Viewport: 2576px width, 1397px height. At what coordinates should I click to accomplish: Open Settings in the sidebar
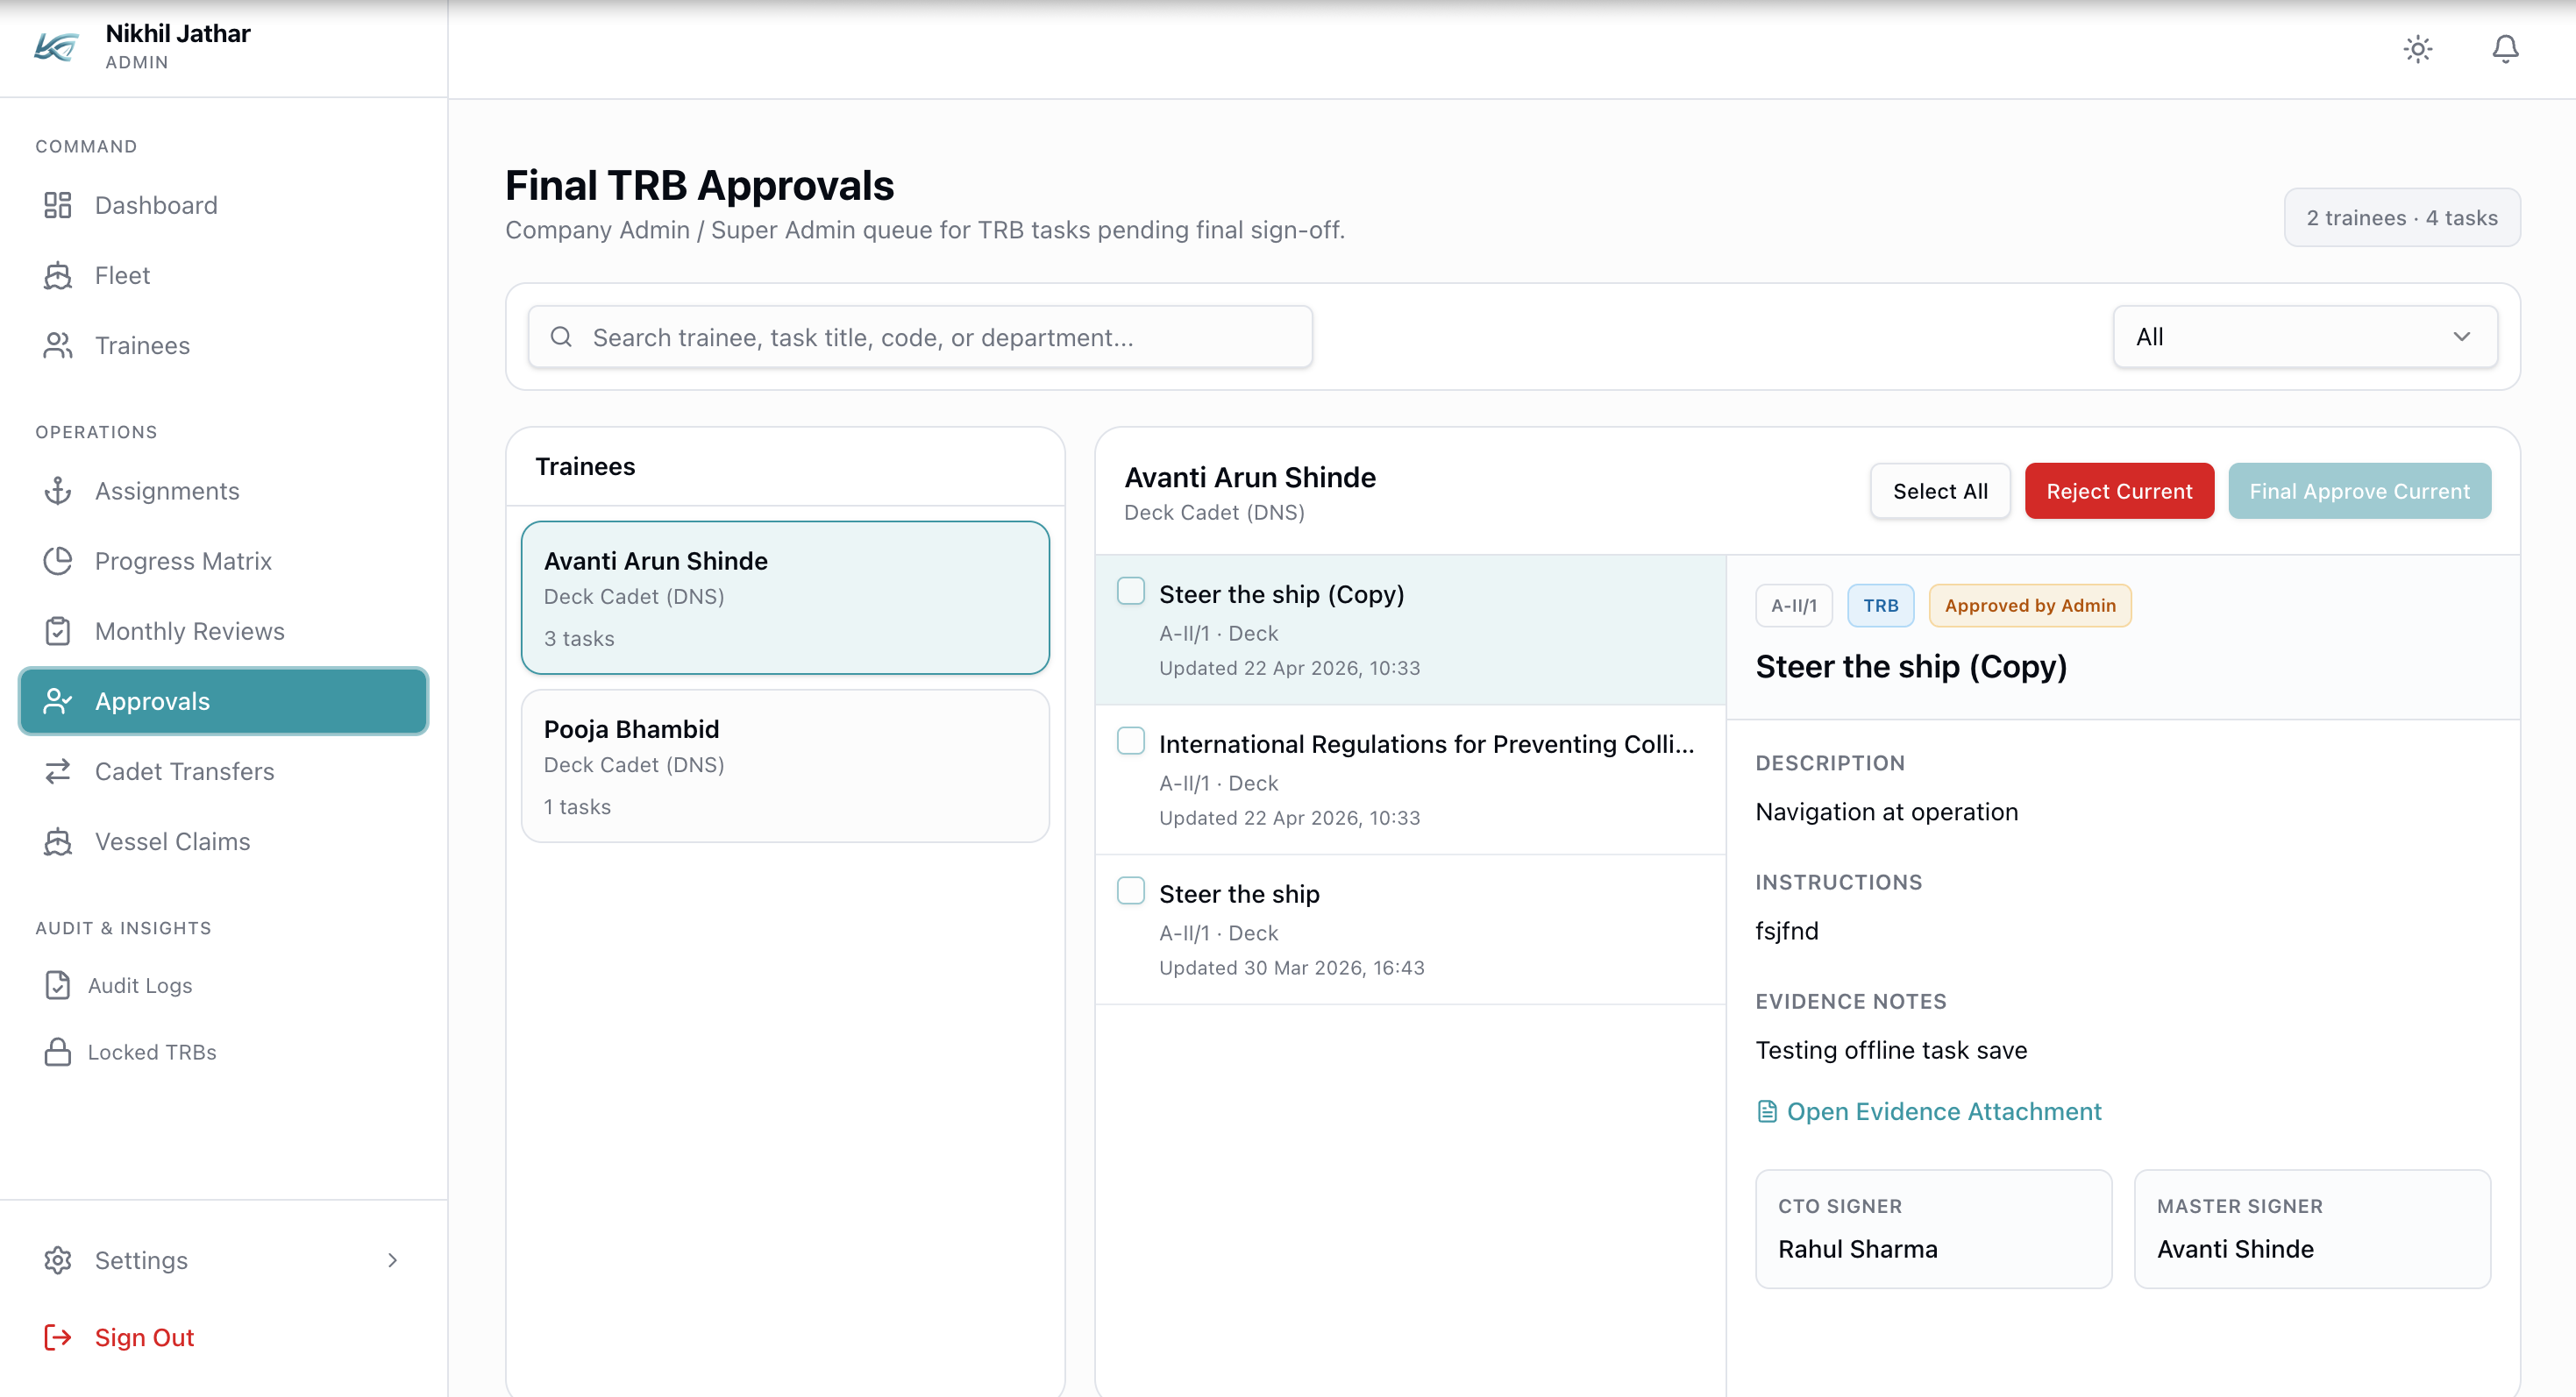click(224, 1260)
